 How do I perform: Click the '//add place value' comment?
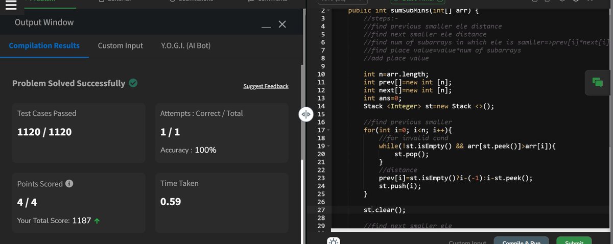coord(396,58)
